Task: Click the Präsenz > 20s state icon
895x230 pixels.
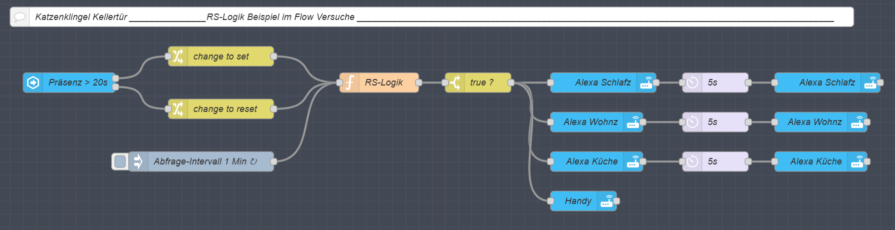Action: coord(33,82)
